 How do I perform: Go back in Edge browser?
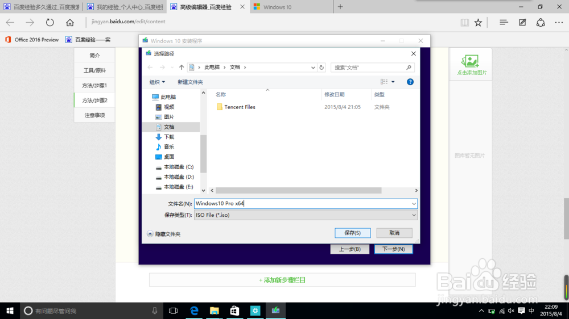point(10,23)
